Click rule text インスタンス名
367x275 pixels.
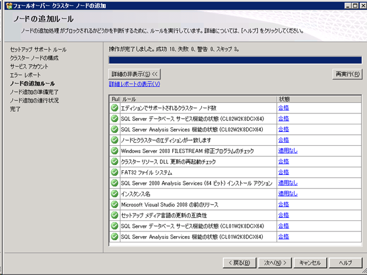[x=136, y=194]
